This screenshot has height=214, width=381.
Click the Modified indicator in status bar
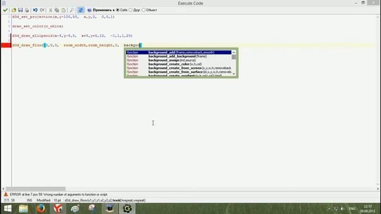point(43,200)
